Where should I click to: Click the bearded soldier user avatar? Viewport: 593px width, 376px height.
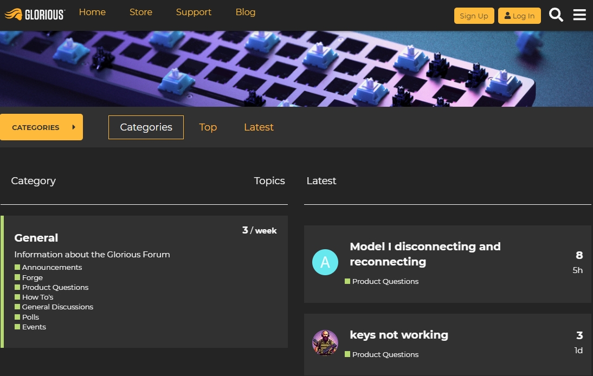pos(325,343)
